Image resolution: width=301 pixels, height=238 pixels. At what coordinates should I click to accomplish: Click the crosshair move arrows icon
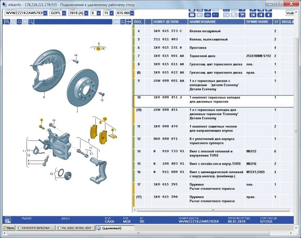pos(129,22)
